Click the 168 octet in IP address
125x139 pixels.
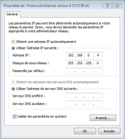tap(80, 55)
